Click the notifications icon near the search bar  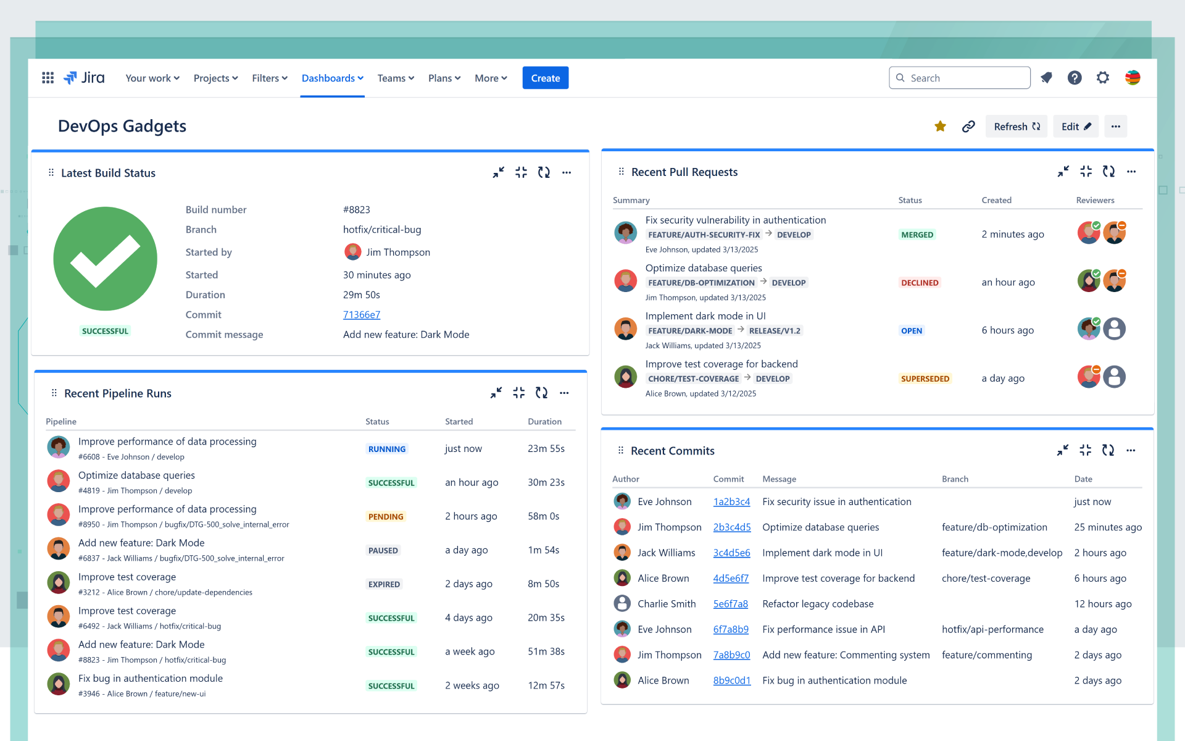pyautogui.click(x=1046, y=78)
